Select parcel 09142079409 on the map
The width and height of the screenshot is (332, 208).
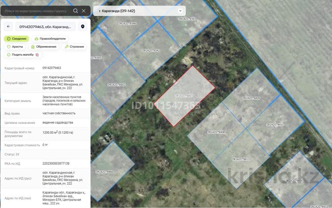(x=251, y=98)
